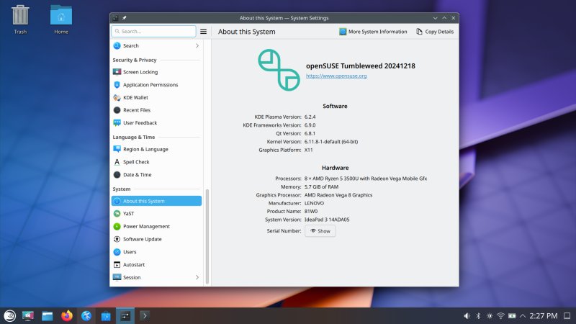Click the window menu icon in title bar
The width and height of the screenshot is (576, 324).
tap(115, 18)
